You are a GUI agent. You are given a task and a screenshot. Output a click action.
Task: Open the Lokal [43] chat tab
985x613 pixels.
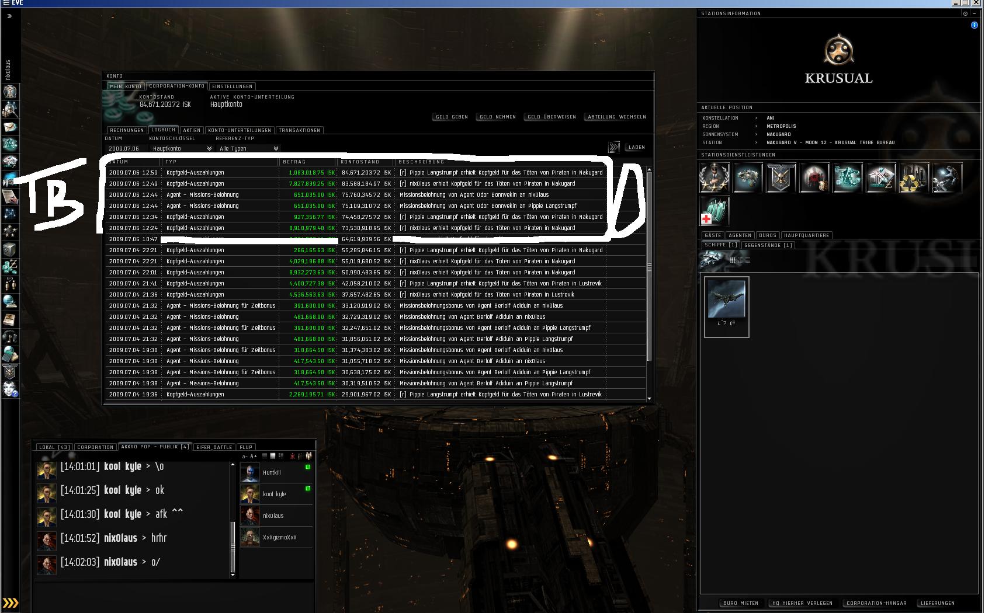coord(54,447)
